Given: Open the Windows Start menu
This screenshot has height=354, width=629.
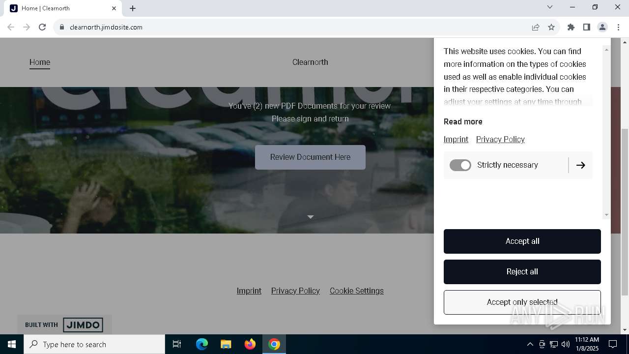Looking at the screenshot, I should point(12,344).
